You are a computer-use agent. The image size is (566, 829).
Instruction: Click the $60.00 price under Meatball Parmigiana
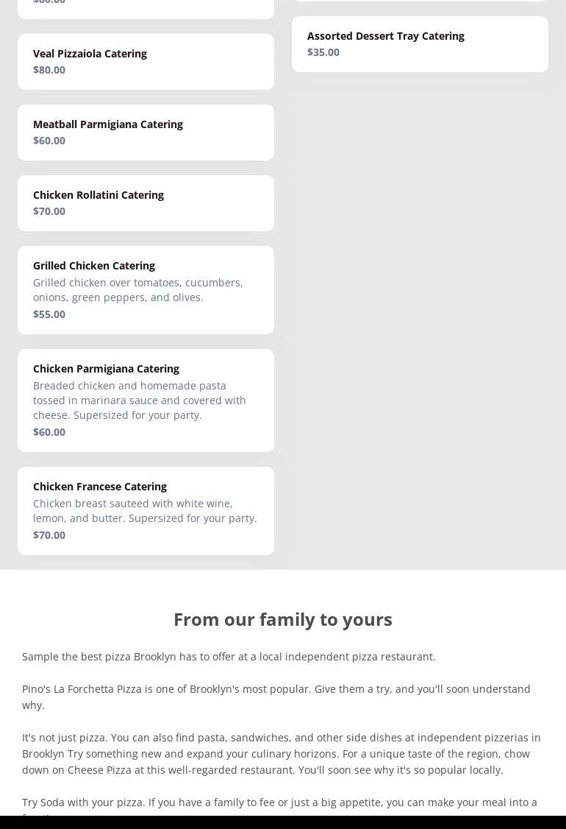coord(49,141)
